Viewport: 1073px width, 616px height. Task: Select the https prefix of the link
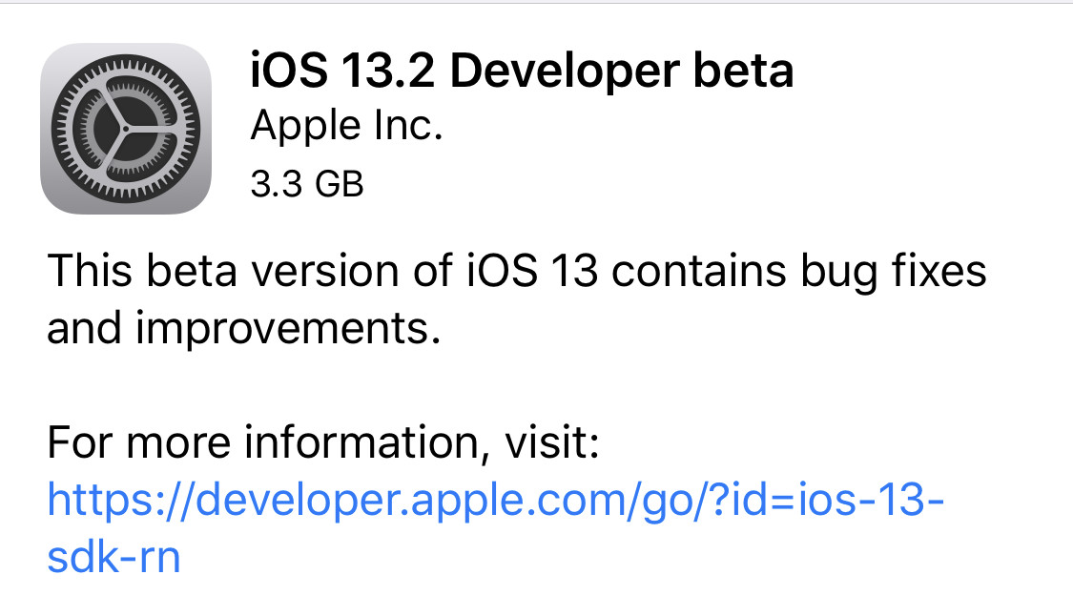click(98, 501)
